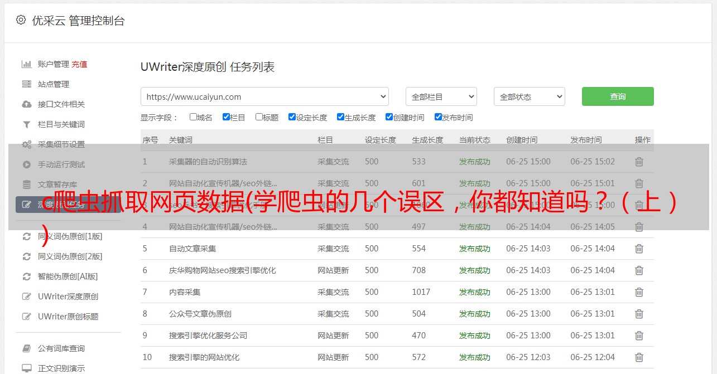Click the cloud upload icon for 接口文件相关
Viewport: 717px width, 374px height.
click(26, 104)
